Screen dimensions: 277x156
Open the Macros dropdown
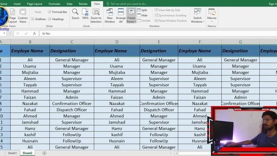pos(212,16)
